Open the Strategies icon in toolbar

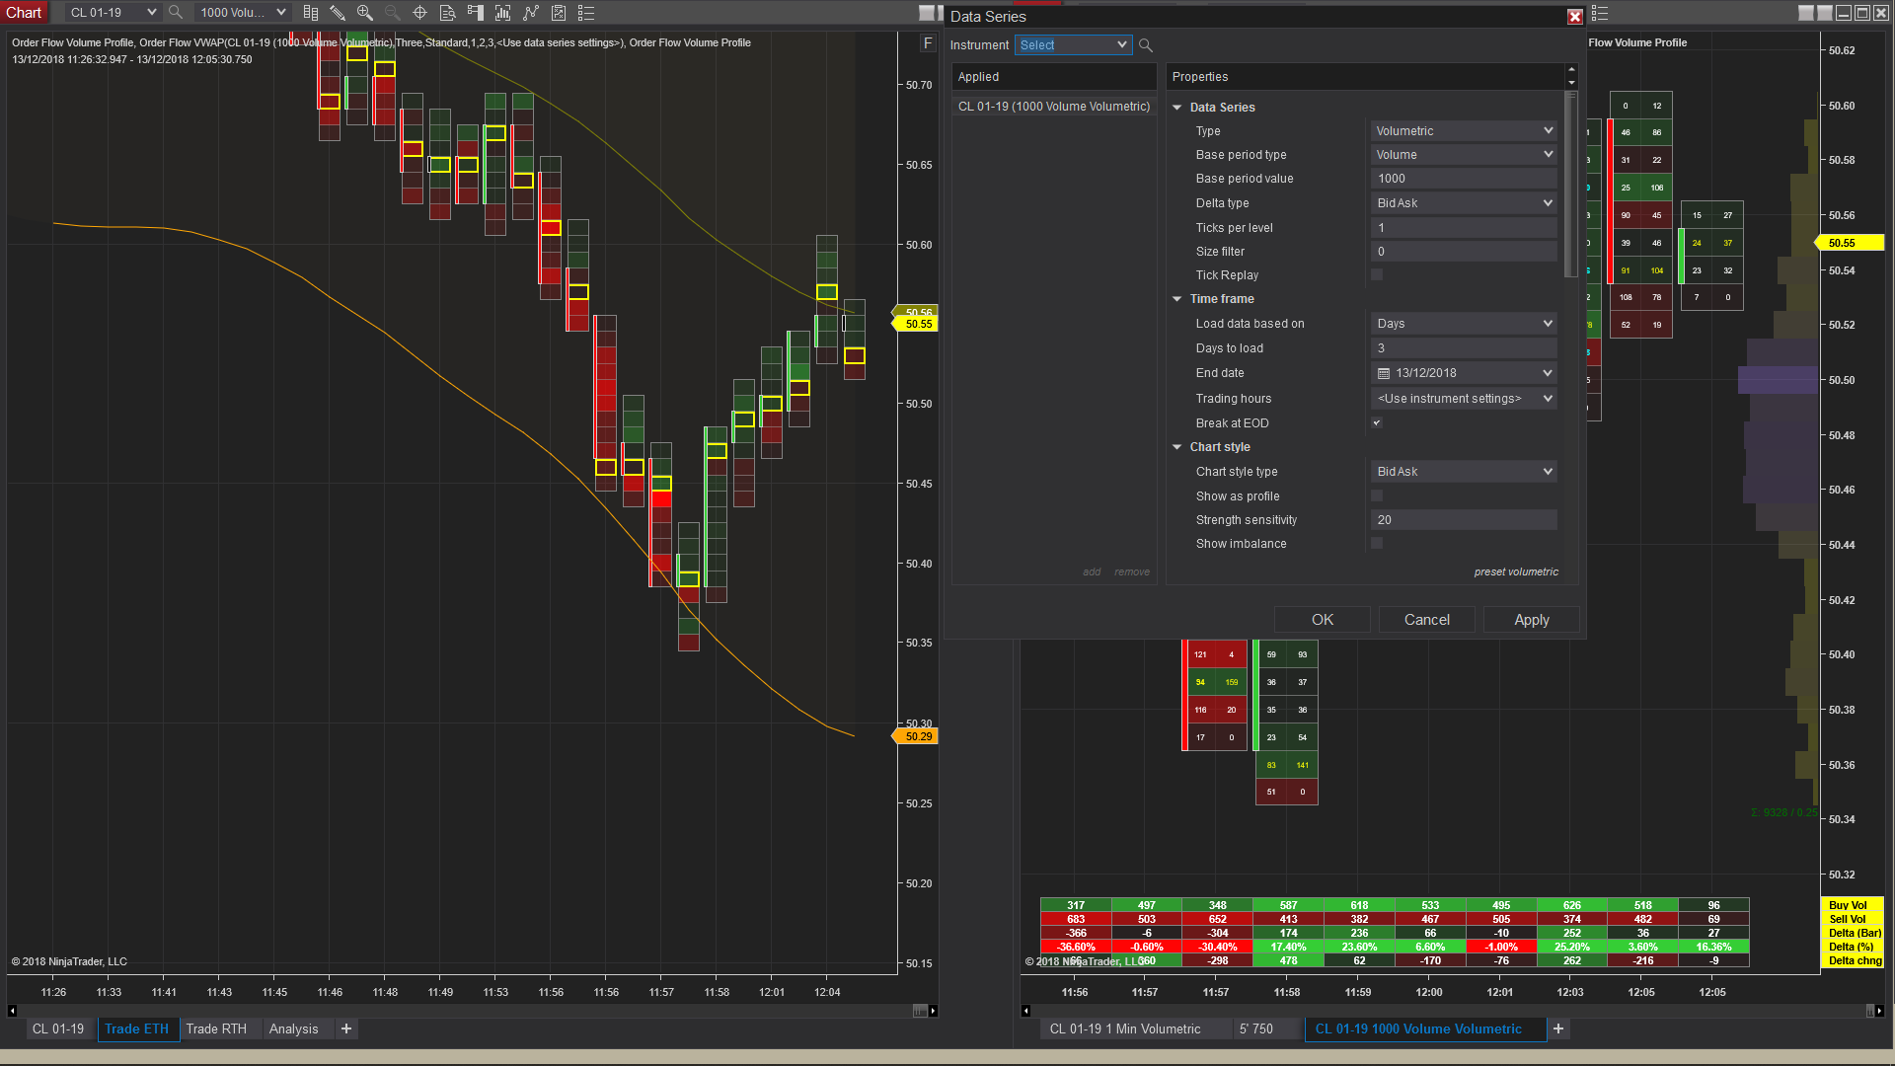tap(559, 13)
